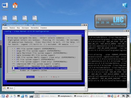Click the 14:34 panel clock
Image resolution: width=131 pixels, height=98 pixels.
coord(126,96)
